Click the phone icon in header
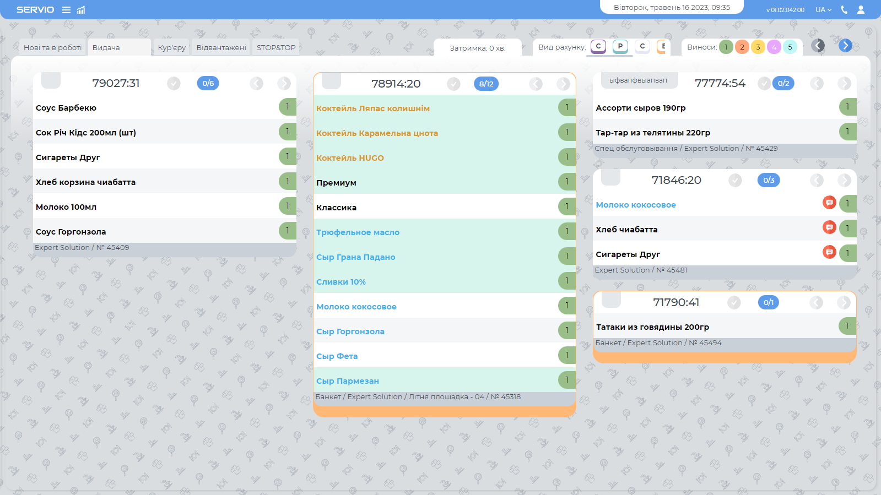This screenshot has width=881, height=495. (844, 10)
